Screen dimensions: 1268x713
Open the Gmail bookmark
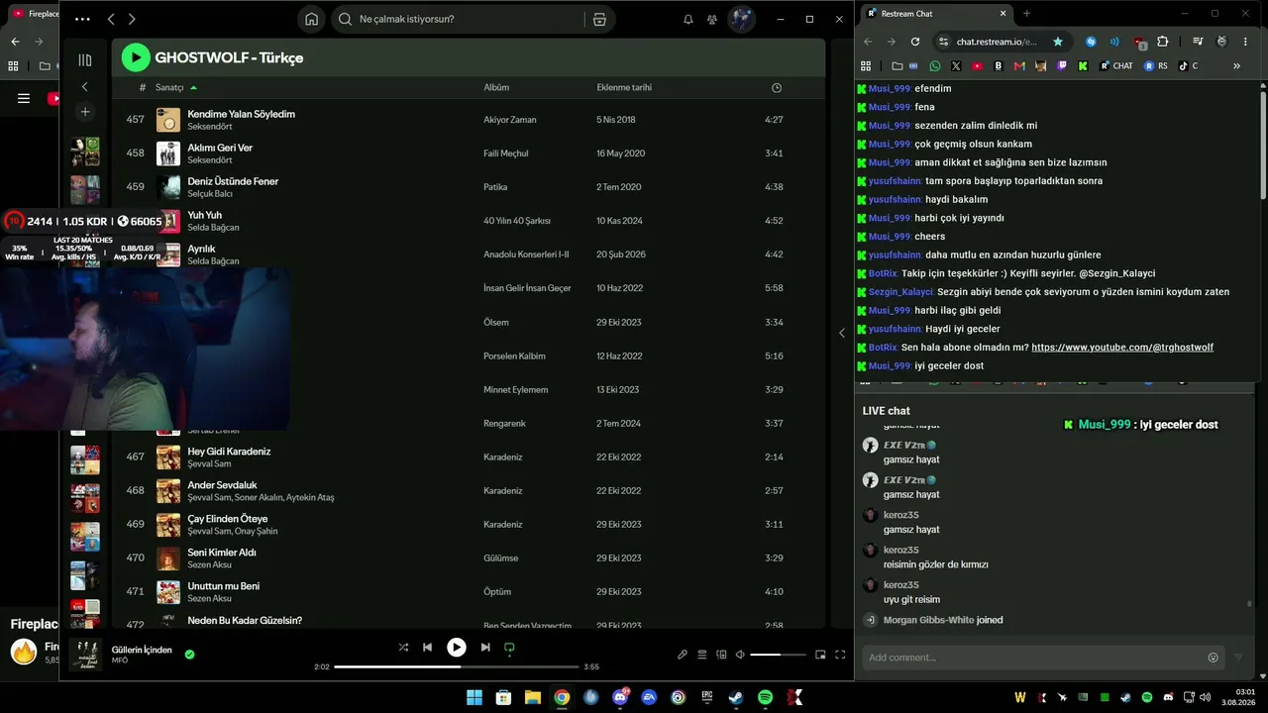tap(1019, 66)
